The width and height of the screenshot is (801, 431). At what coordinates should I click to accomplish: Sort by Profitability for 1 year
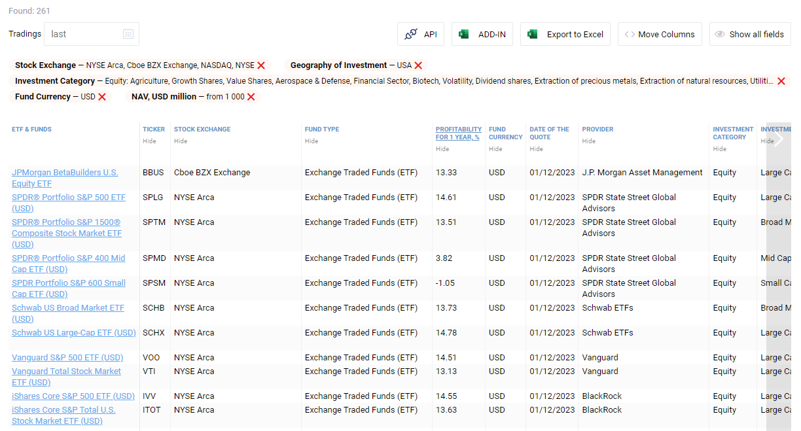(458, 133)
